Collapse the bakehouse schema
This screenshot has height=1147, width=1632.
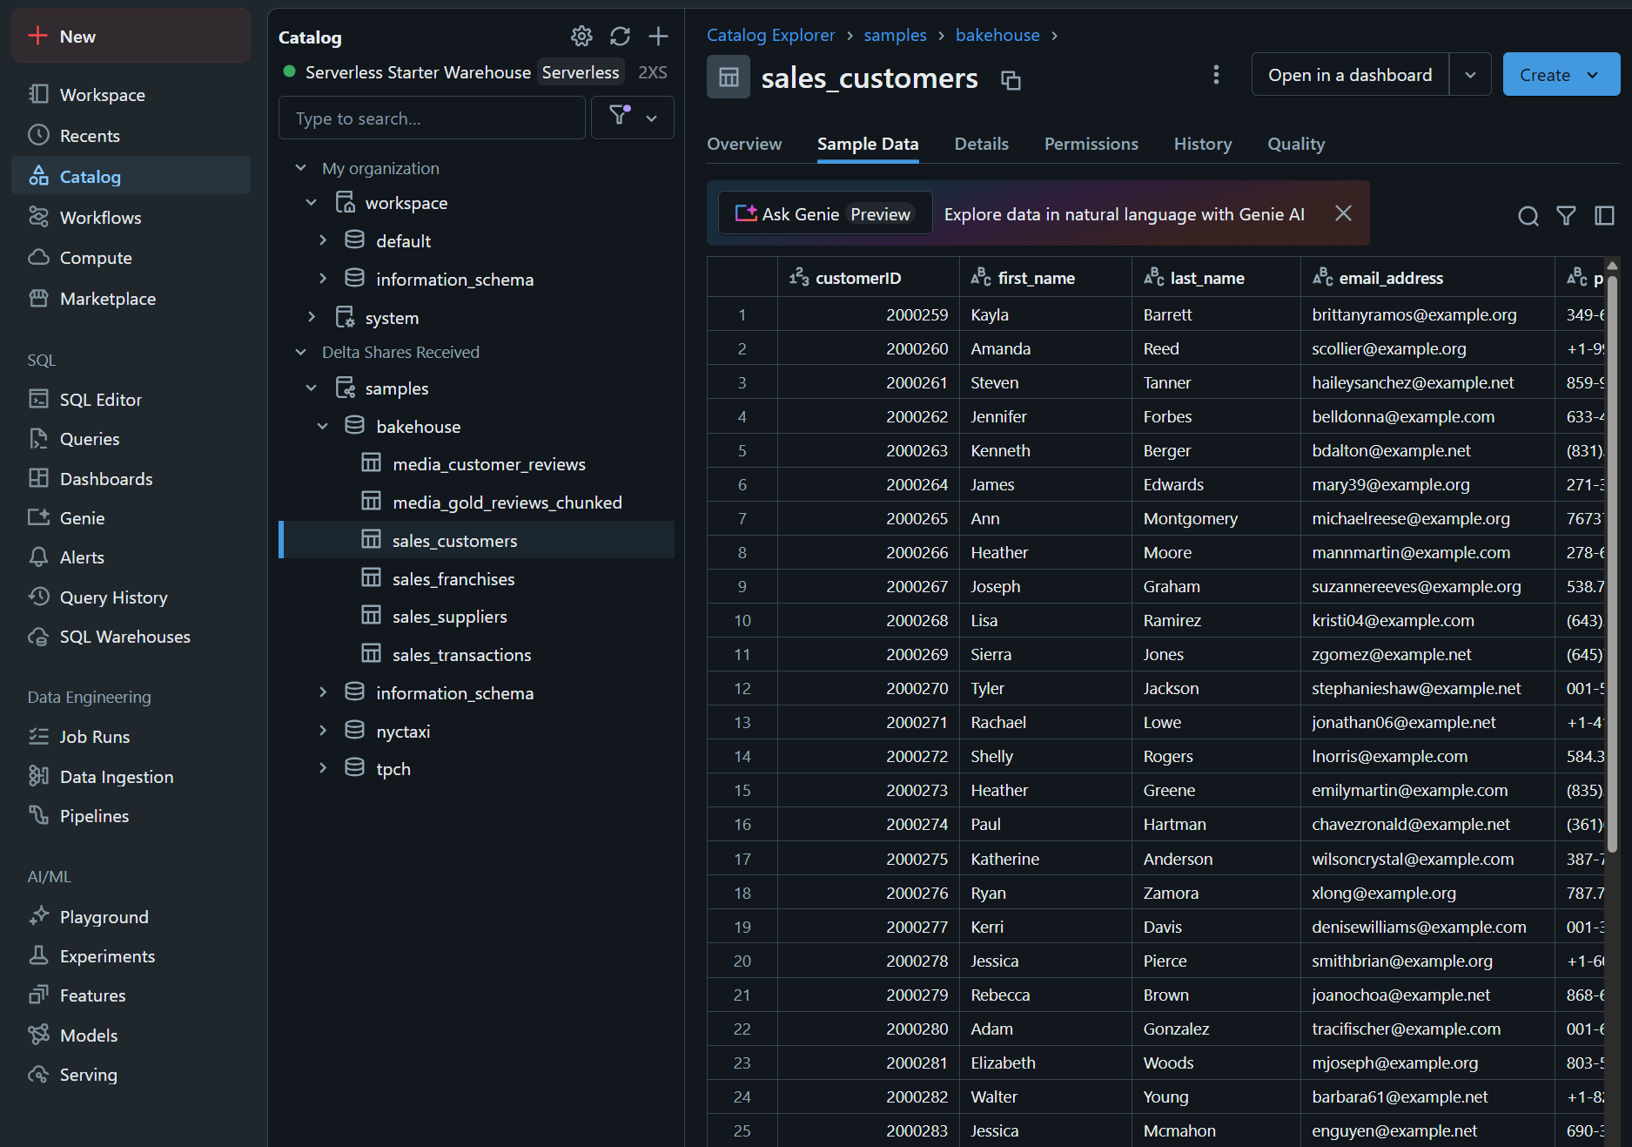click(x=323, y=427)
